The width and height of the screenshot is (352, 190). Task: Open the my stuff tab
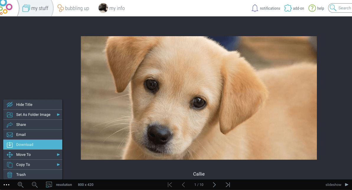click(35, 8)
